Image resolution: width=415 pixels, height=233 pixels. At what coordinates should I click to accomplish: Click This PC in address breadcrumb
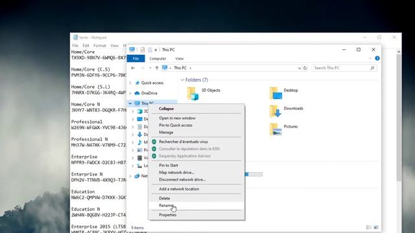[180, 68]
